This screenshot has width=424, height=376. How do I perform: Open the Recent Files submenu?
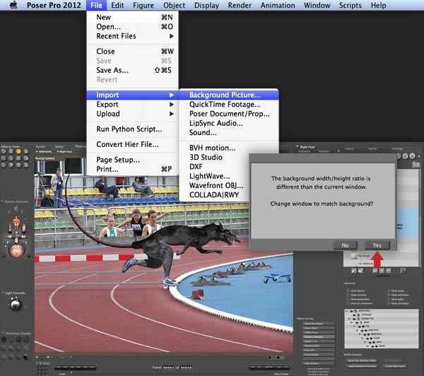tap(133, 36)
